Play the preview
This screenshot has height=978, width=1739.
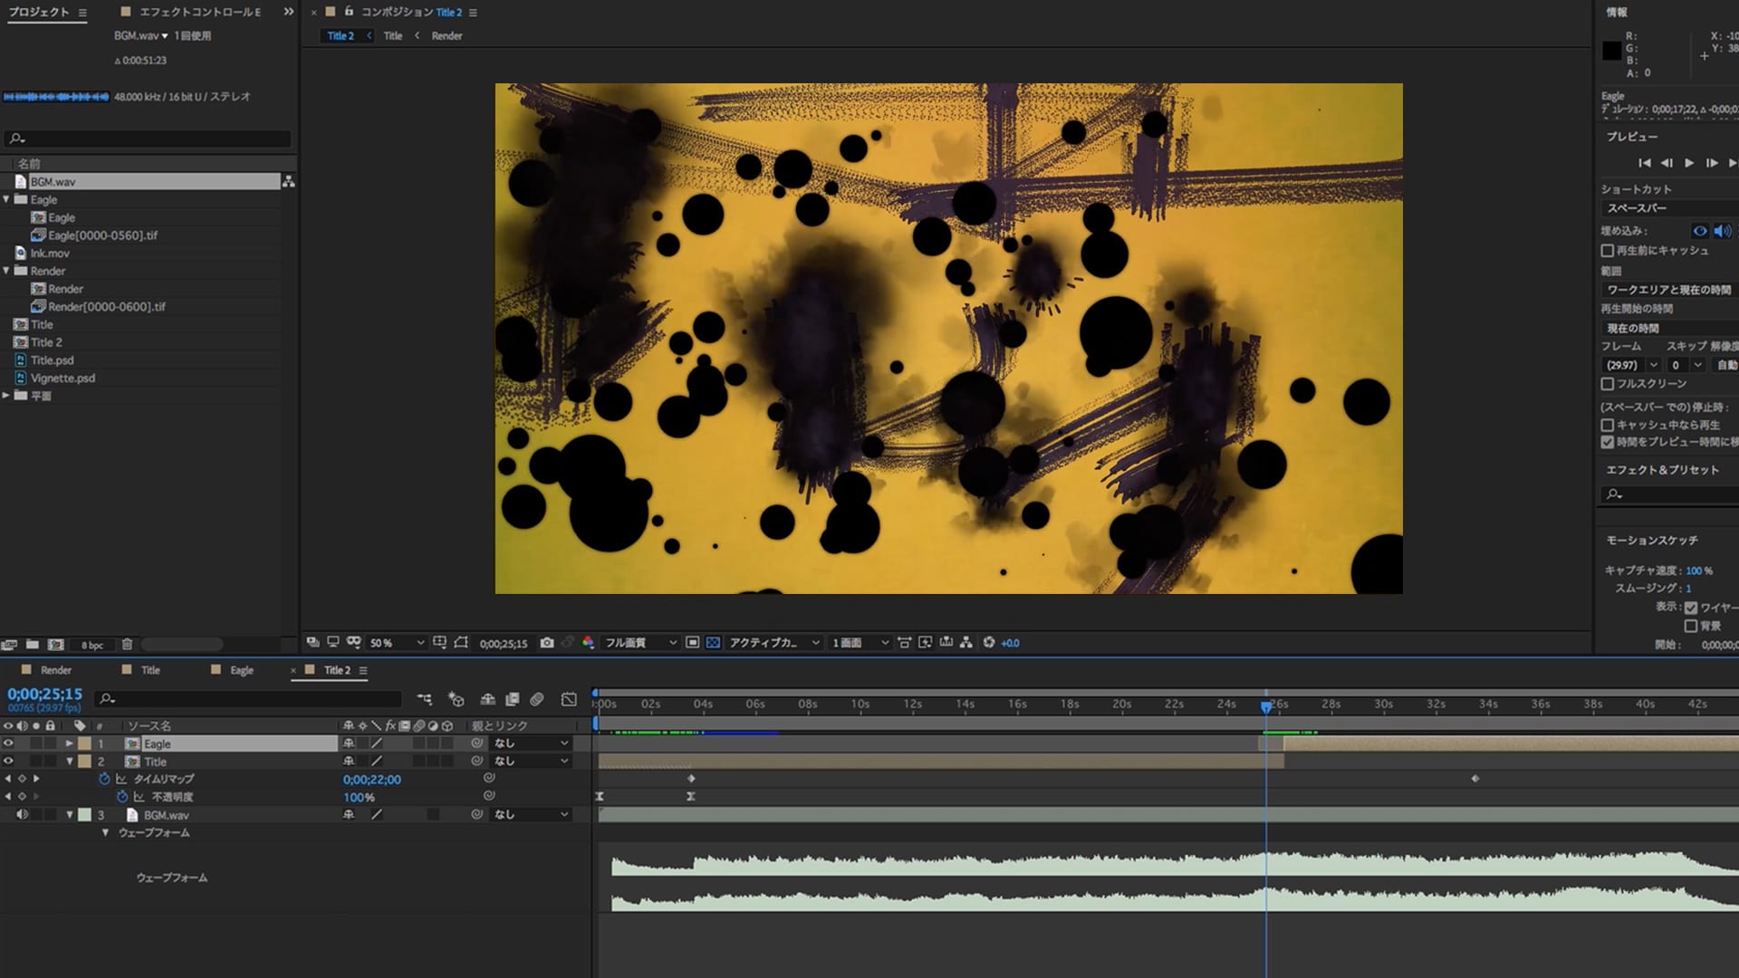coord(1689,163)
